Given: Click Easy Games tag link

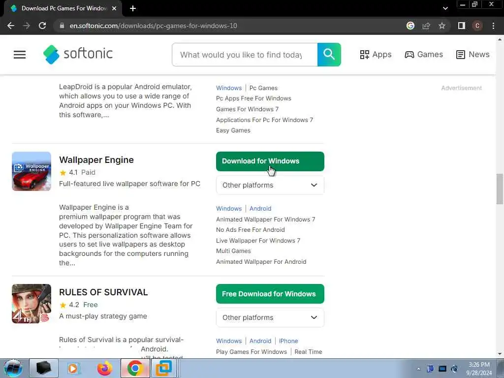Looking at the screenshot, I should click(x=233, y=130).
